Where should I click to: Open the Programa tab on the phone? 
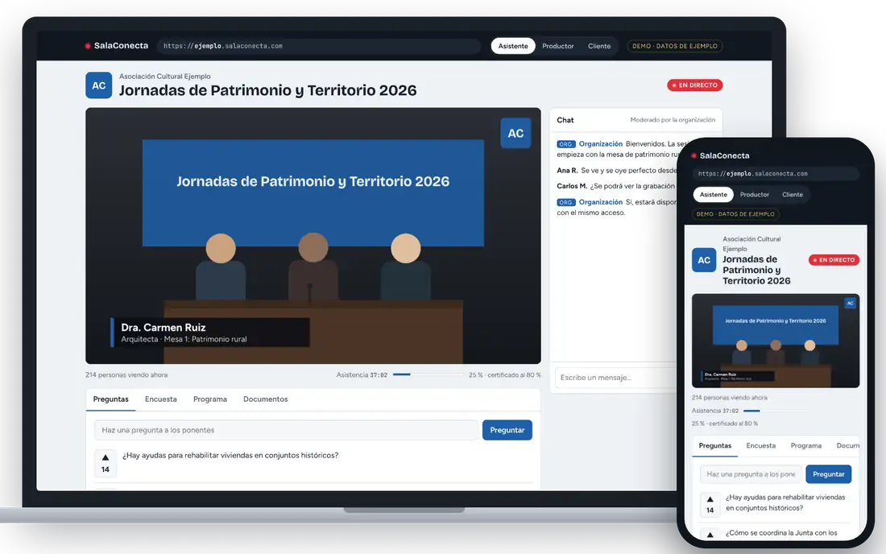(805, 445)
